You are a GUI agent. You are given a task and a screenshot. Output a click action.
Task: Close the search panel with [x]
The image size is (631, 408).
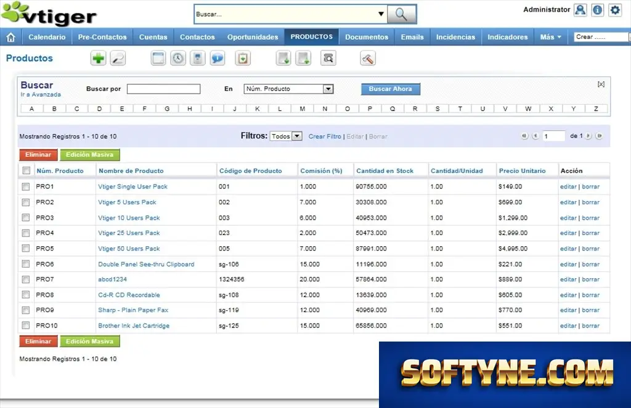click(601, 84)
